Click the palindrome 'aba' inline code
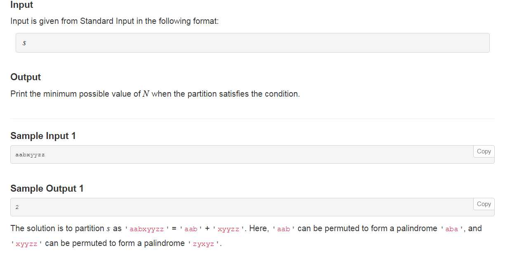This screenshot has height=255, width=505. (452, 229)
